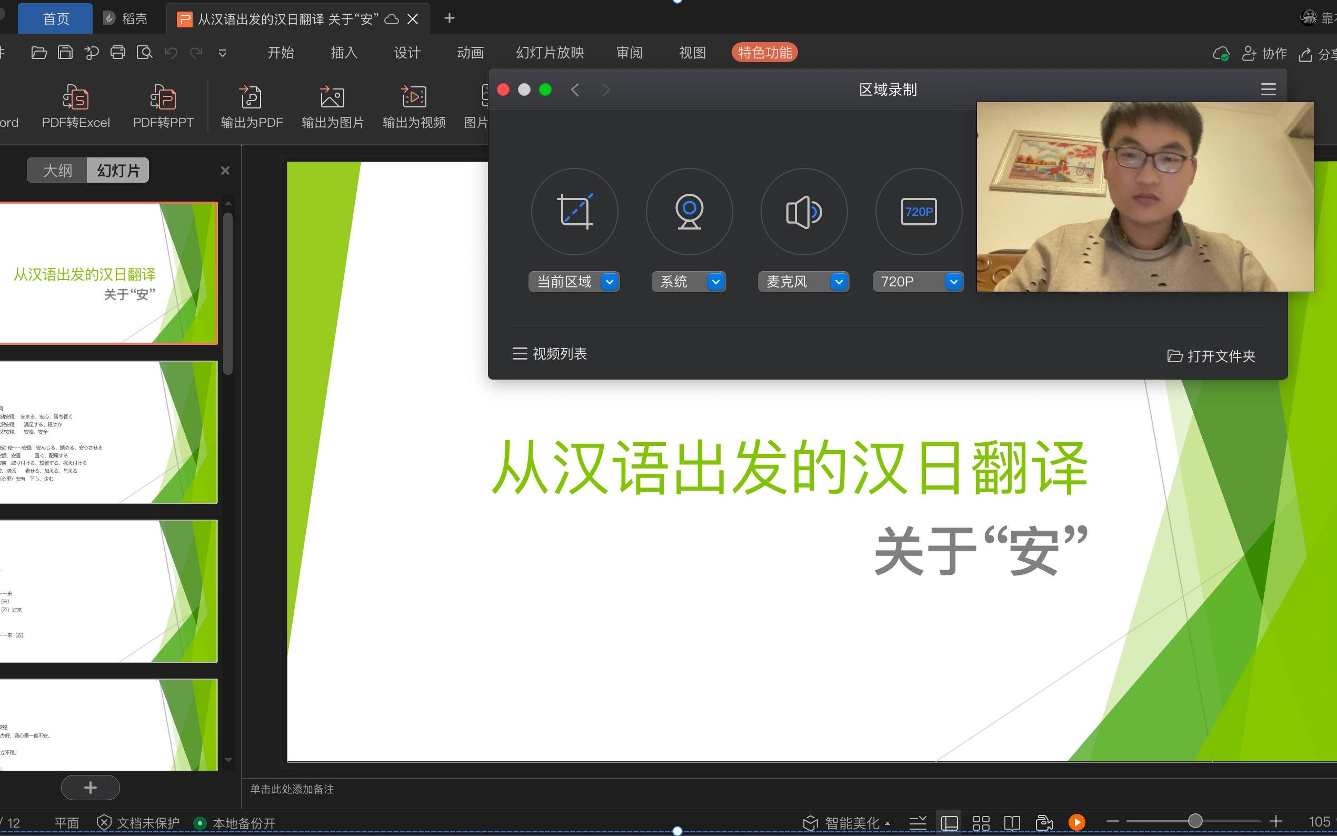Select the region crop icon in 区域录制
This screenshot has height=836, width=1337.
[574, 212]
